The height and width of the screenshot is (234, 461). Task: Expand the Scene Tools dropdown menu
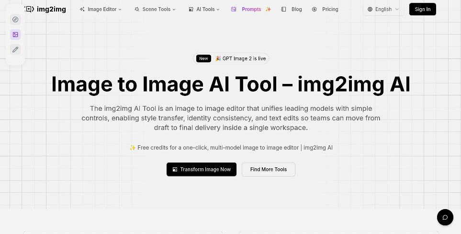coord(155,9)
